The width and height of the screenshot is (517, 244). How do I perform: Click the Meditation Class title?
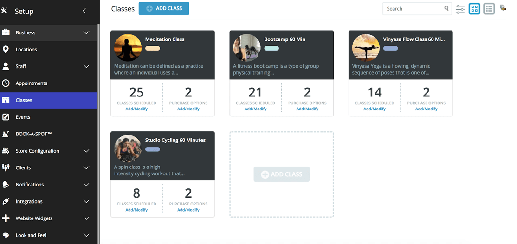point(165,39)
